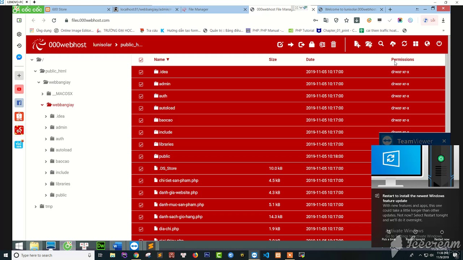Uncheck the .idea folder checkbox
This screenshot has width=463, height=260.
pyautogui.click(x=141, y=72)
